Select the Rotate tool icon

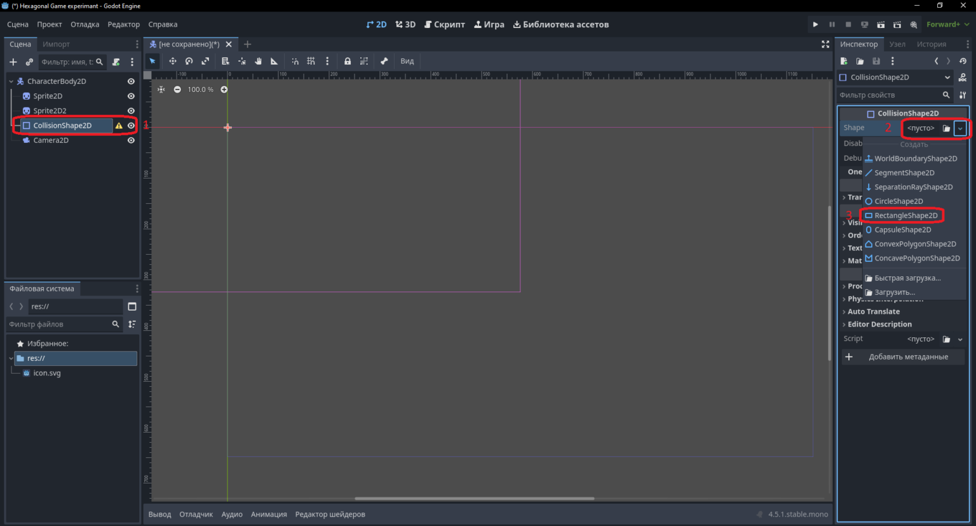click(189, 61)
